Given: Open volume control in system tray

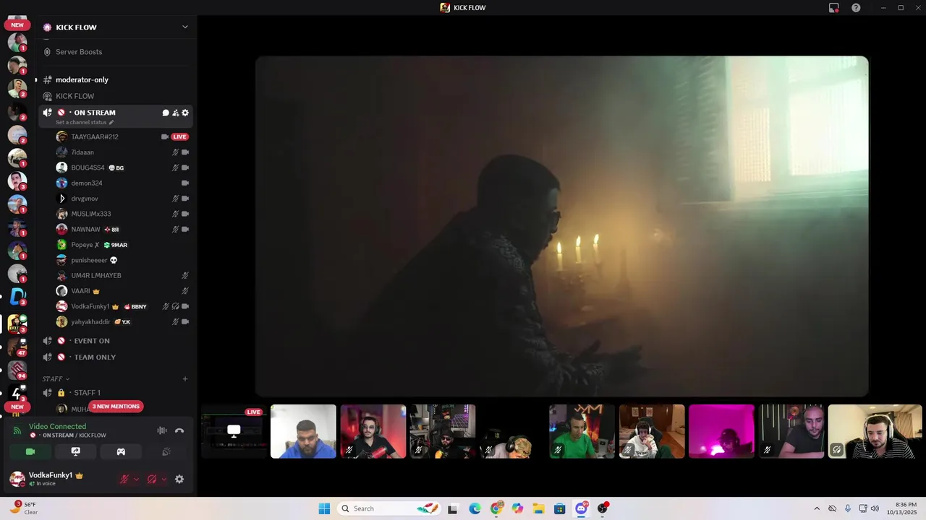Looking at the screenshot, I should click(875, 508).
